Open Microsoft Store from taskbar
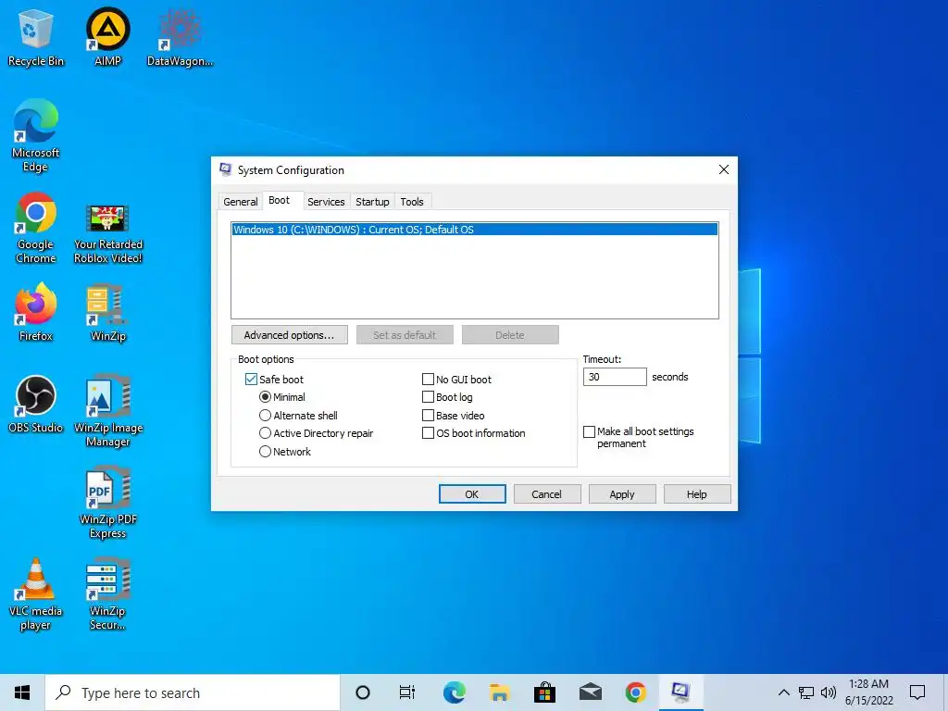The image size is (948, 711). coord(544,692)
